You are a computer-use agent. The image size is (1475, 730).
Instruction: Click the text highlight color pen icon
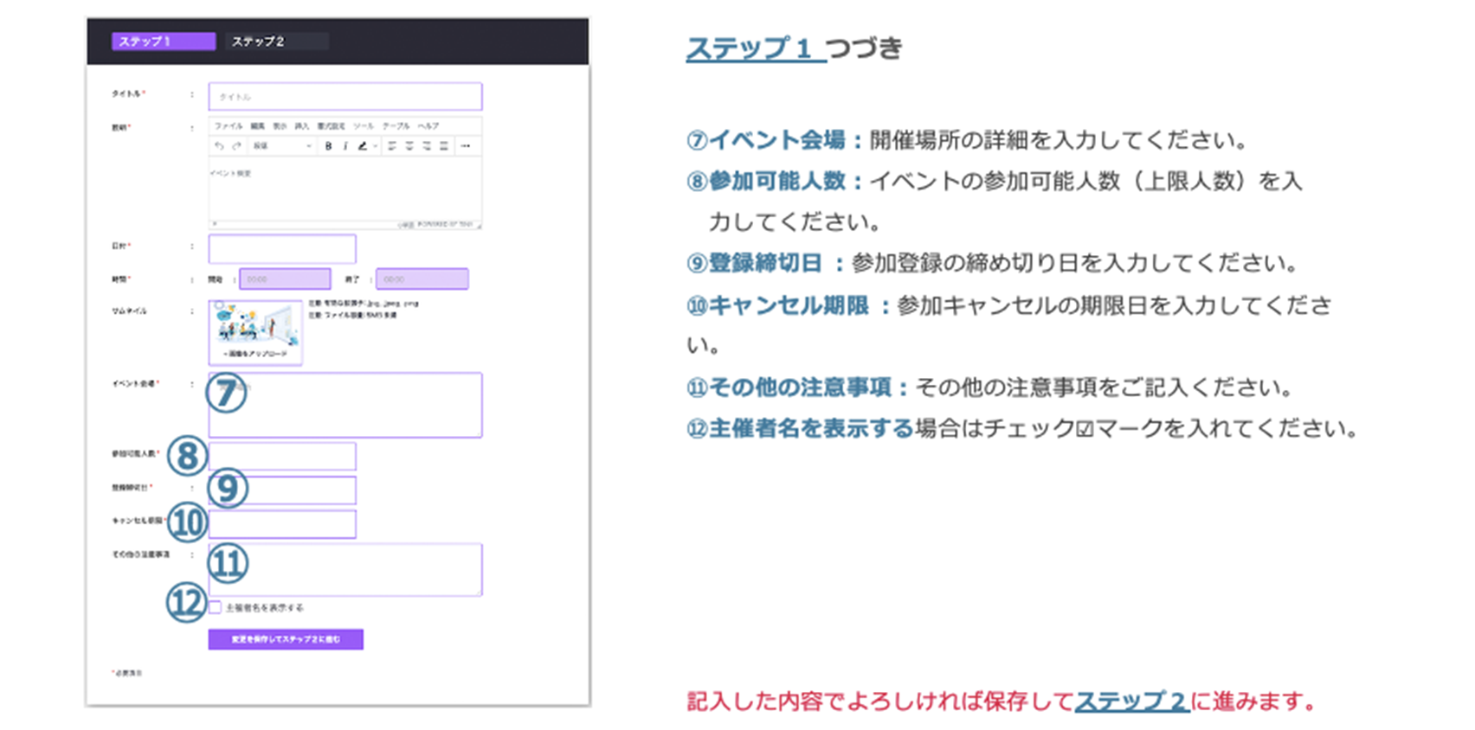click(x=363, y=146)
